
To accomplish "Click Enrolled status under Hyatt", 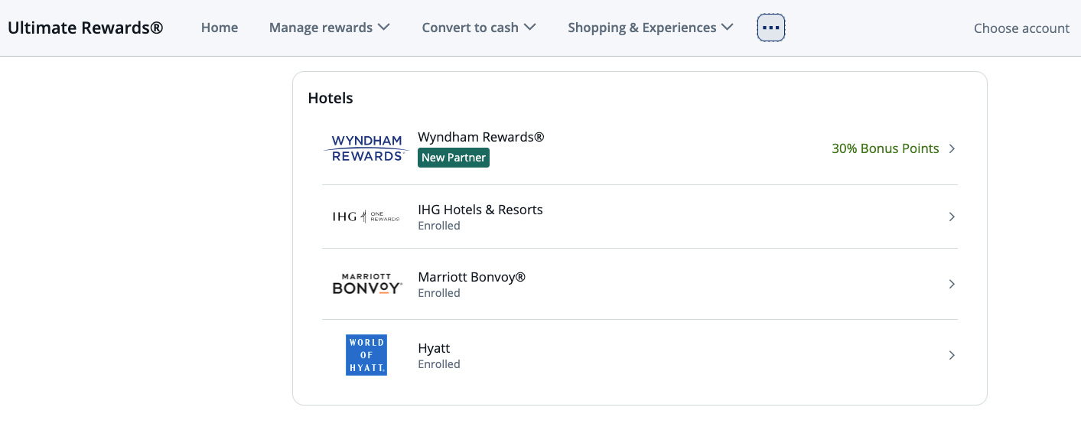I will 439,364.
